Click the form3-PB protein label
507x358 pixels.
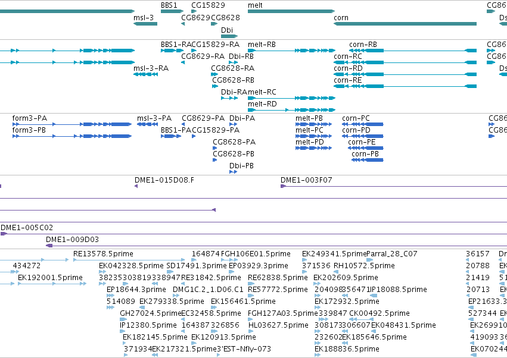coord(29,130)
